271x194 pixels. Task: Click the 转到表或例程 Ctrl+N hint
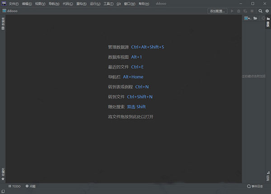(x=128, y=87)
